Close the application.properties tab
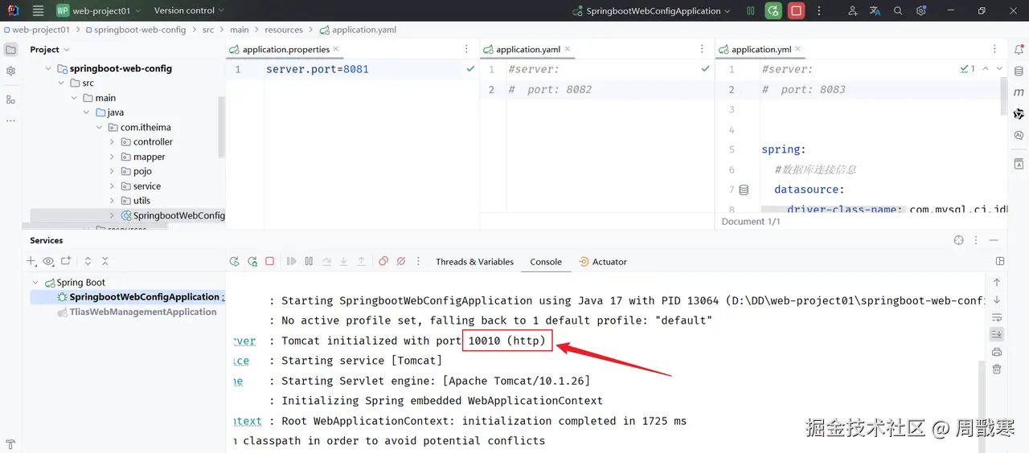Image resolution: width=1029 pixels, height=453 pixels. coord(336,49)
